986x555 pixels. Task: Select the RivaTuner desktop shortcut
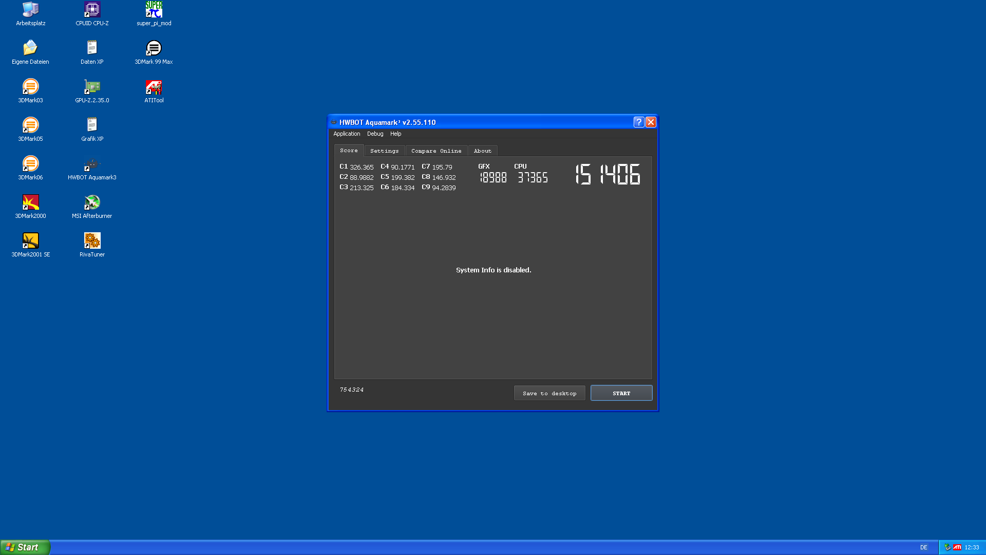pos(92,245)
